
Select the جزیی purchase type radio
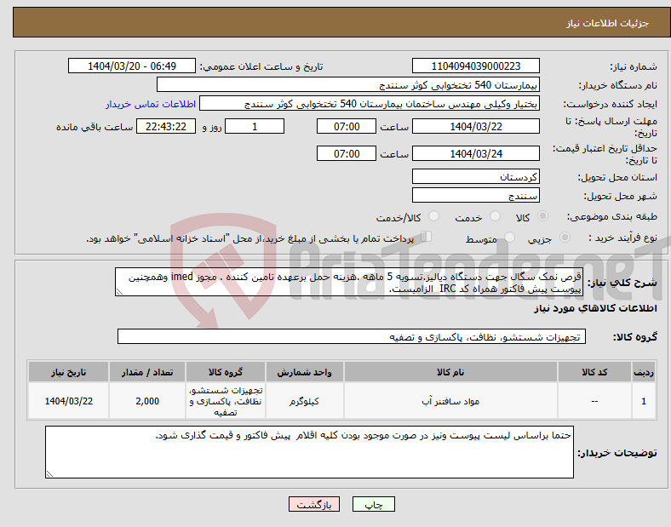[565, 237]
